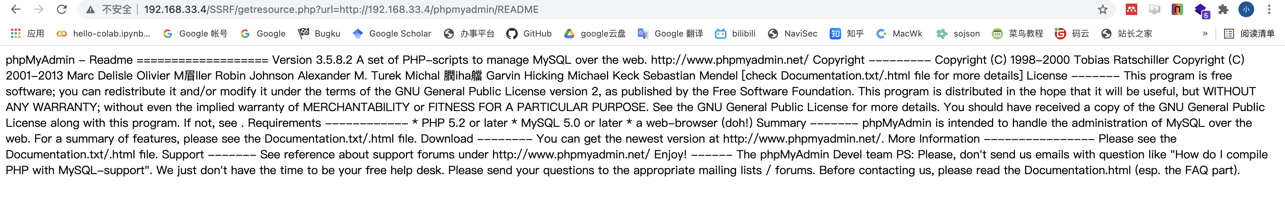Bookmark this page with the star icon
The width and height of the screenshot is (1285, 220).
[1103, 9]
